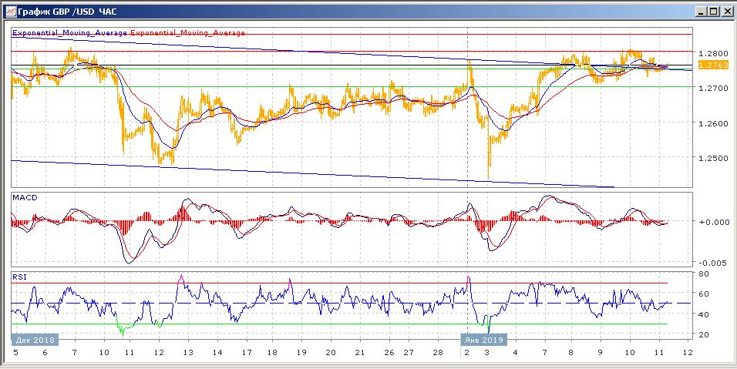
Task: Click the RSI 40 axis label
Action: click(x=703, y=314)
